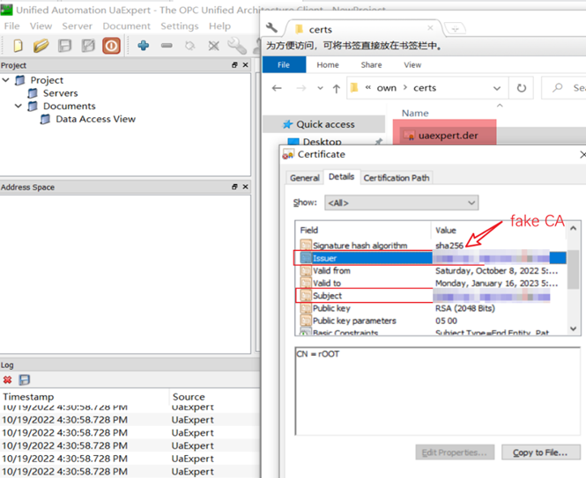Open the File menu in UaExpert
This screenshot has height=478, width=586.
point(12,26)
